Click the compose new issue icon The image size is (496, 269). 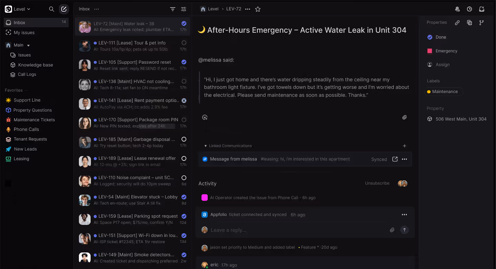coord(64,9)
